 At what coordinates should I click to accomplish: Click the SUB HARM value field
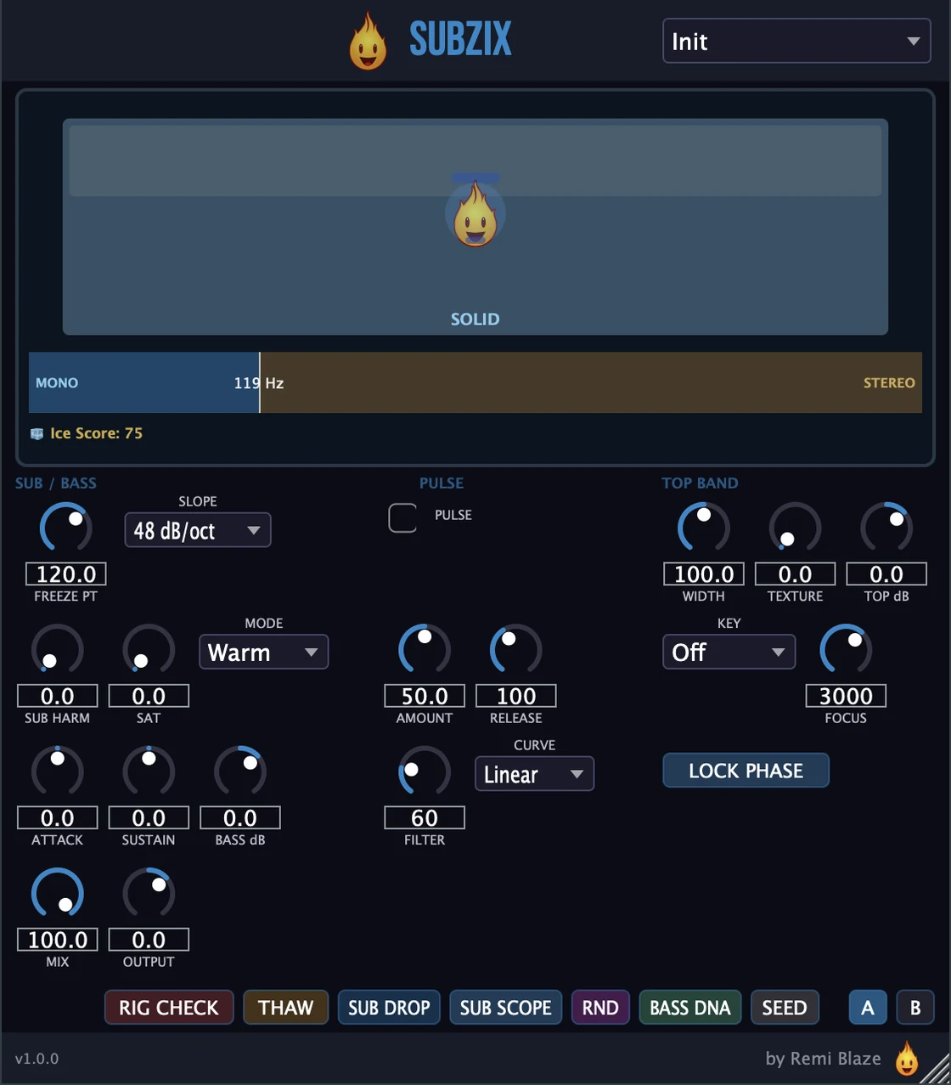(58, 696)
